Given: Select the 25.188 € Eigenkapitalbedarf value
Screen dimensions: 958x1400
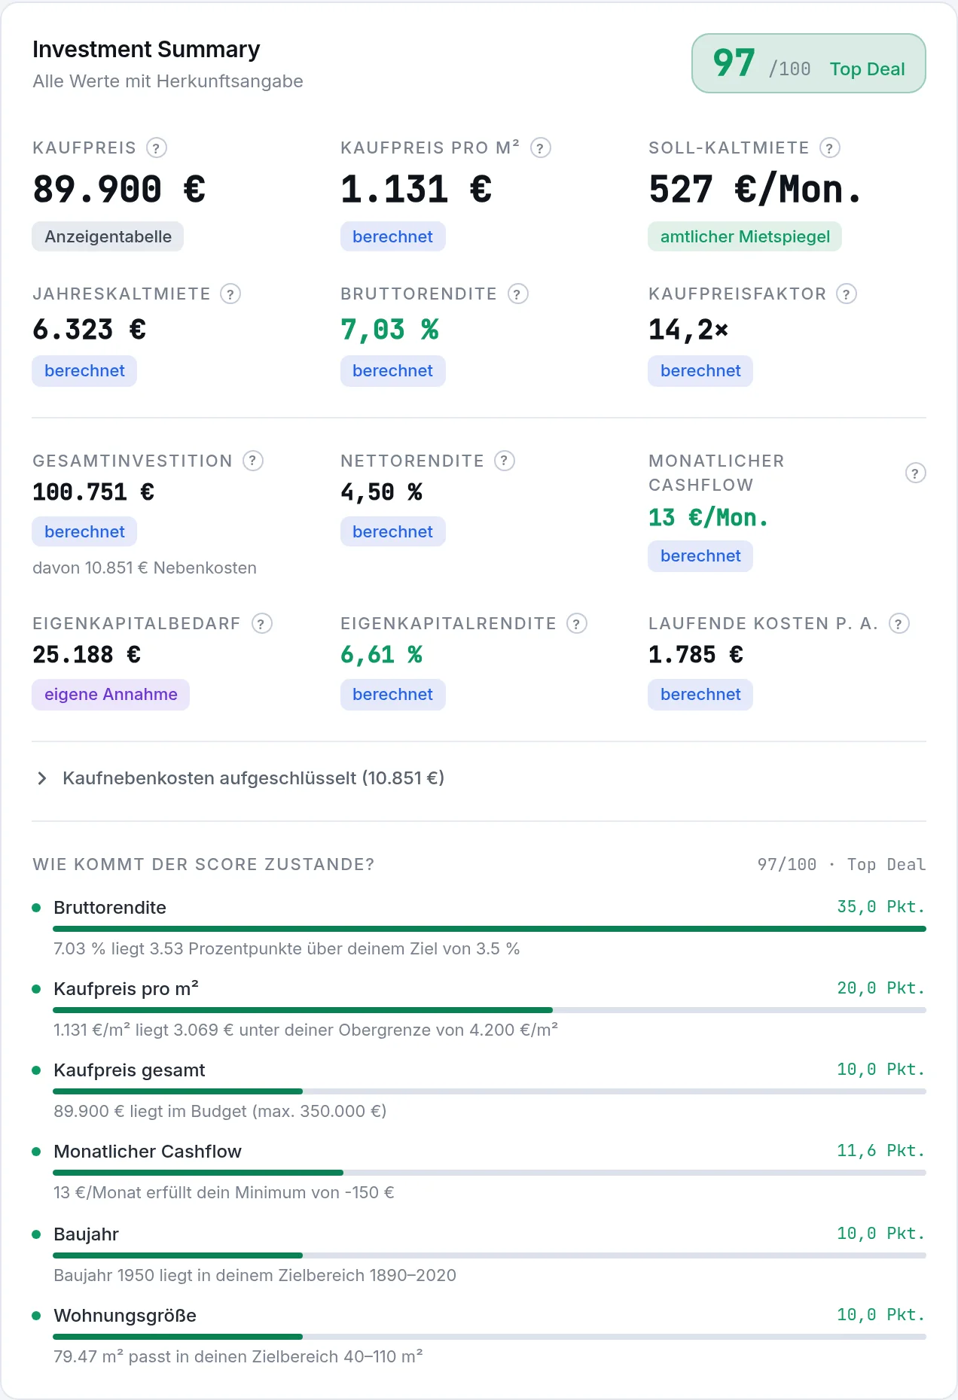Looking at the screenshot, I should 87,655.
